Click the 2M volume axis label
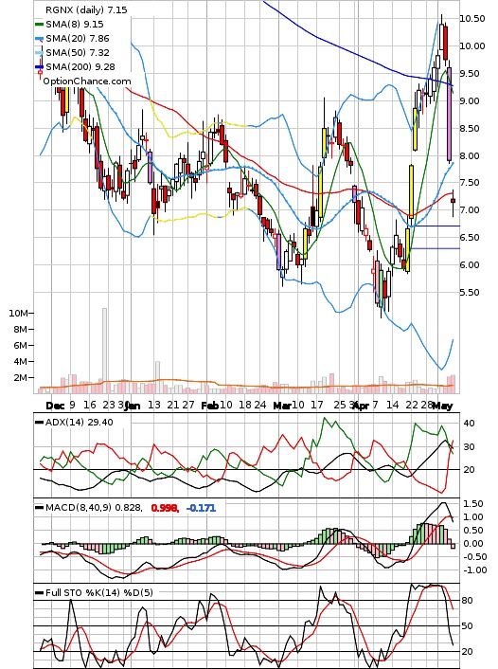This screenshot has height=669, width=498. pos(21,377)
